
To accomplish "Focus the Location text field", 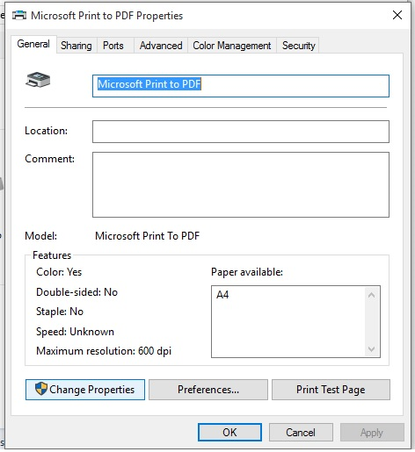I will point(241,132).
